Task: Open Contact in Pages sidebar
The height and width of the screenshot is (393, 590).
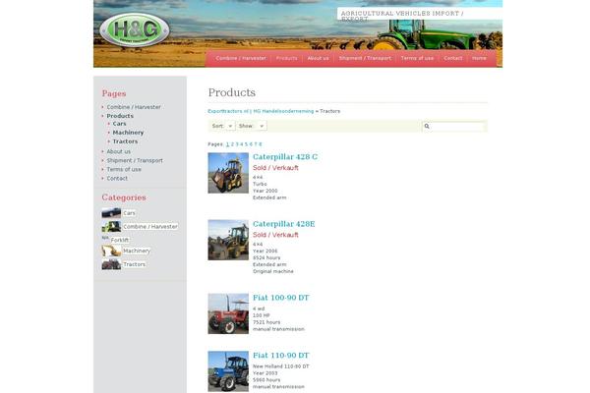Action: [x=117, y=179]
